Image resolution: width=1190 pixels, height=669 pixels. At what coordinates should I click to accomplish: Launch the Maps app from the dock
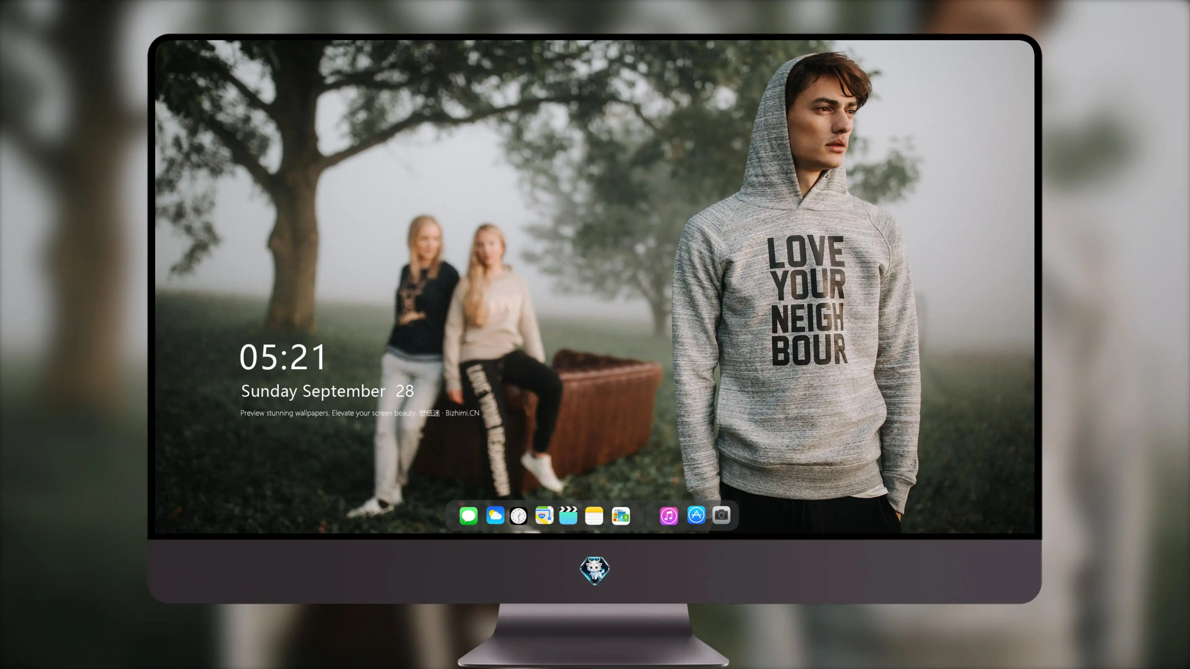(x=544, y=515)
